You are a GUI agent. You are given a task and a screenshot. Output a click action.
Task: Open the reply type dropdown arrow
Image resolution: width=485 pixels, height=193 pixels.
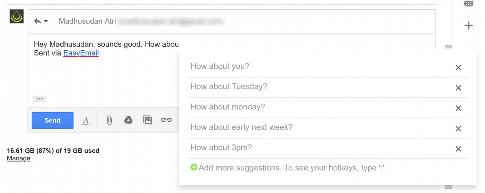pos(46,22)
